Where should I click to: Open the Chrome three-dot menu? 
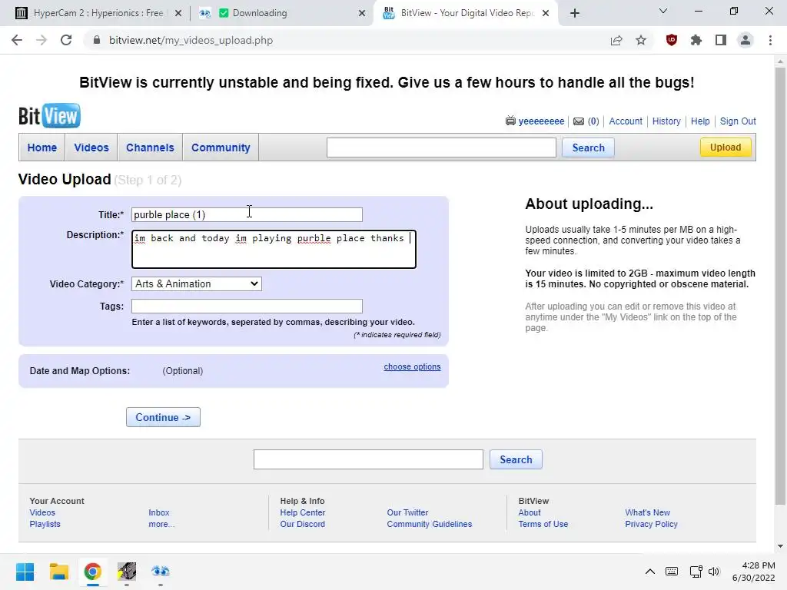770,40
